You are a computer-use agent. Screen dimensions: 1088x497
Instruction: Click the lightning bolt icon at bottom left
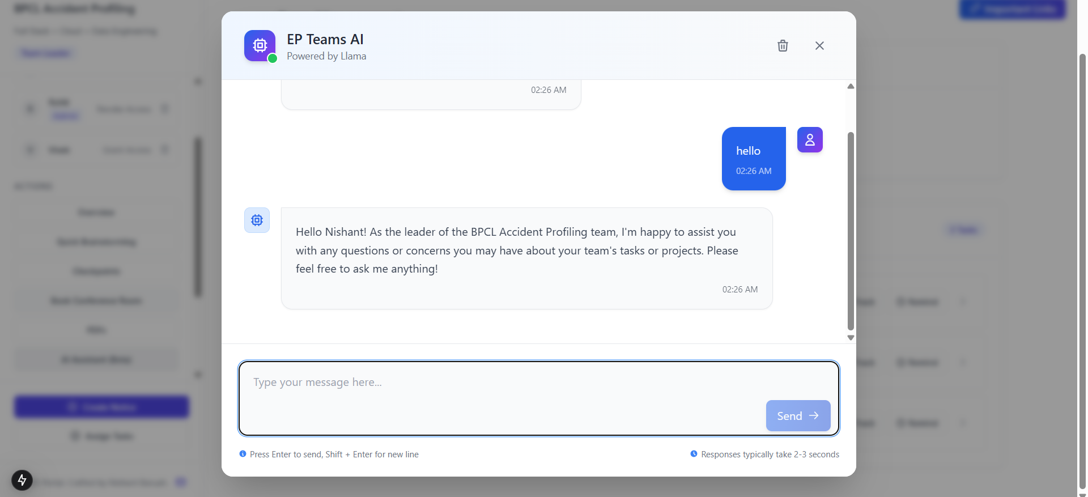[x=22, y=480]
